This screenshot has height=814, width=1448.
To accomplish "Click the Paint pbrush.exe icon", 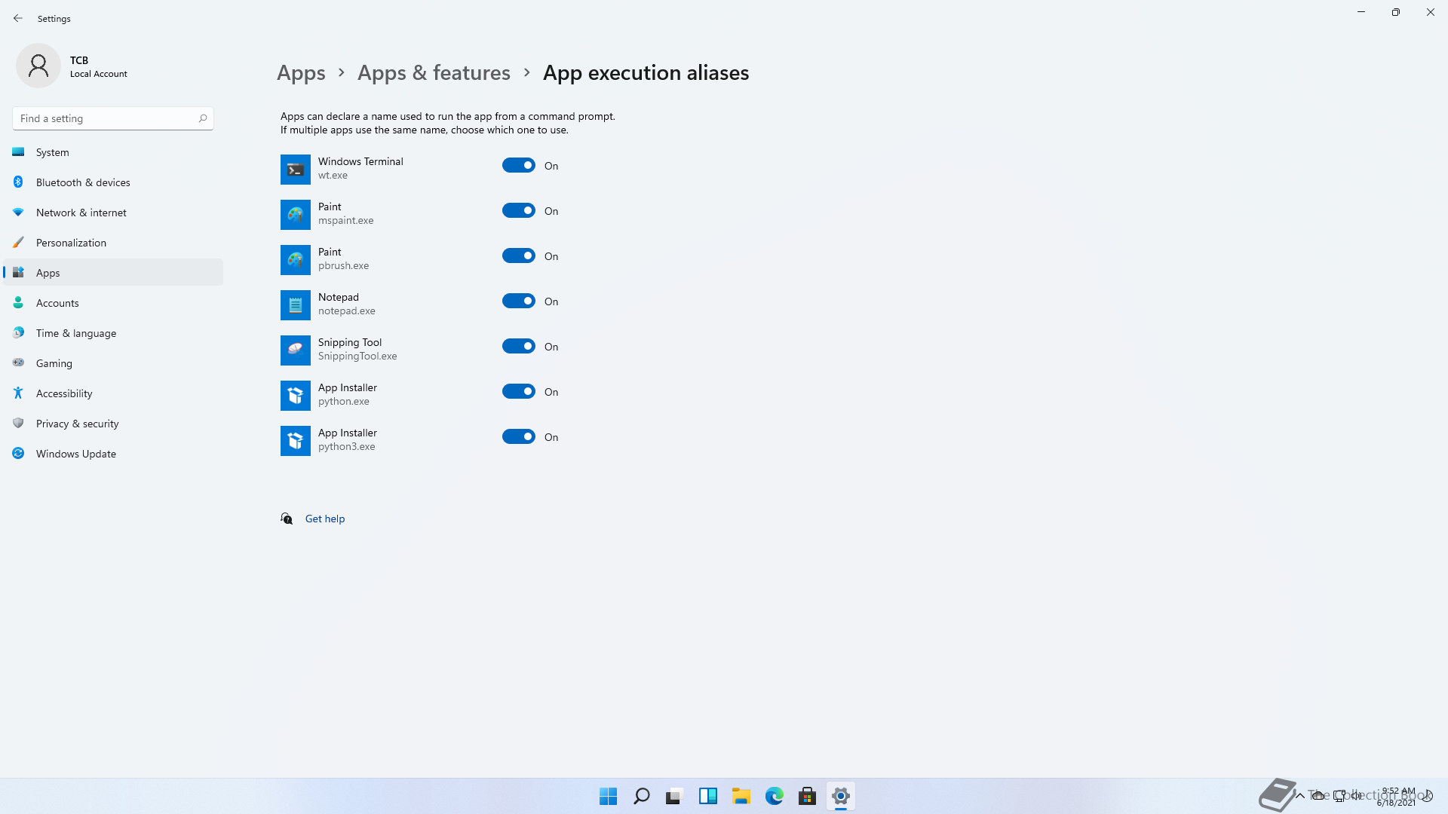I will 296,260.
